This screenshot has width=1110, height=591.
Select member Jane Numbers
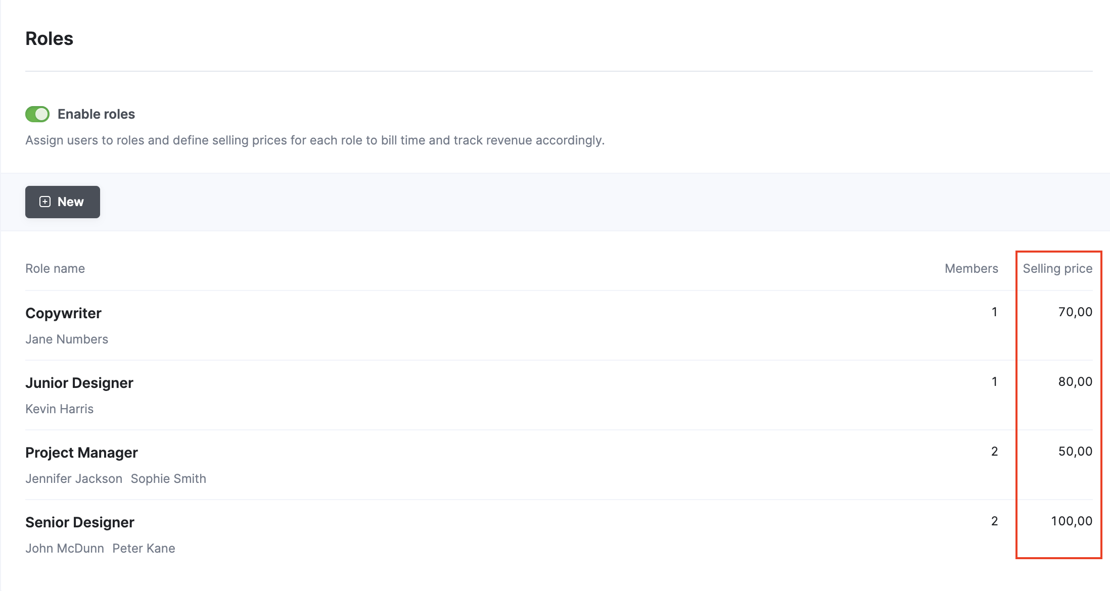coord(67,339)
